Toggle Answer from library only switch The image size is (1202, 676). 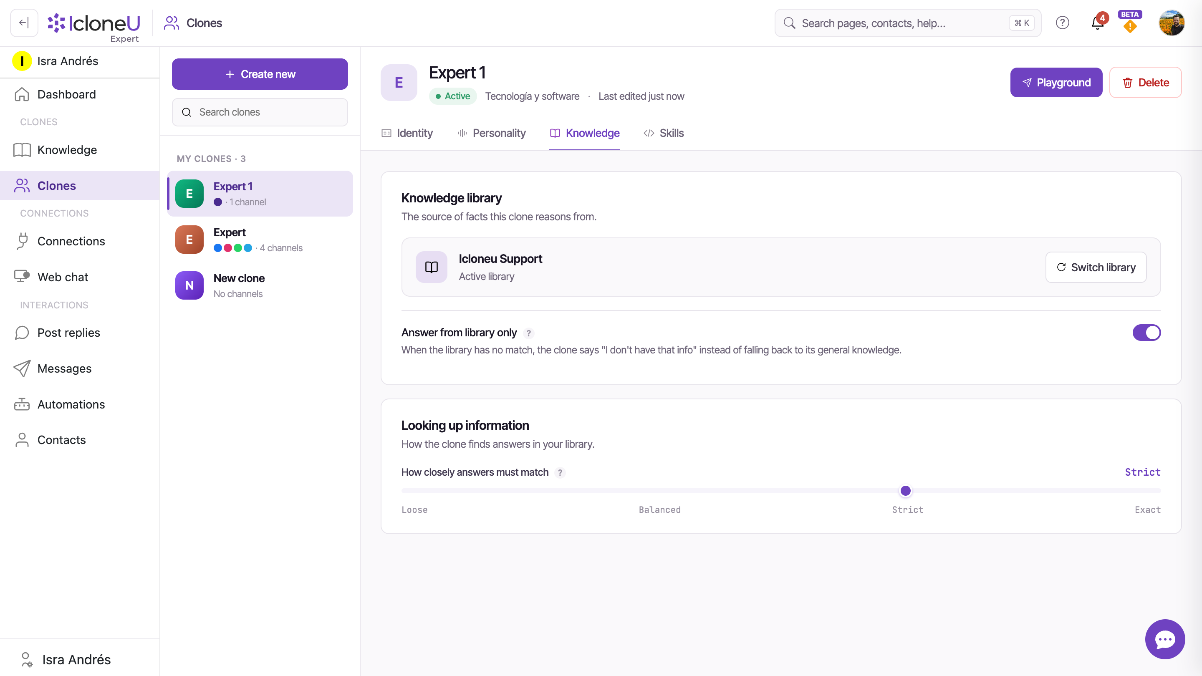pyautogui.click(x=1146, y=333)
